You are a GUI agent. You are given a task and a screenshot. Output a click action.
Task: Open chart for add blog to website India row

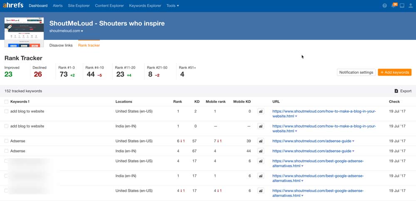260,126
